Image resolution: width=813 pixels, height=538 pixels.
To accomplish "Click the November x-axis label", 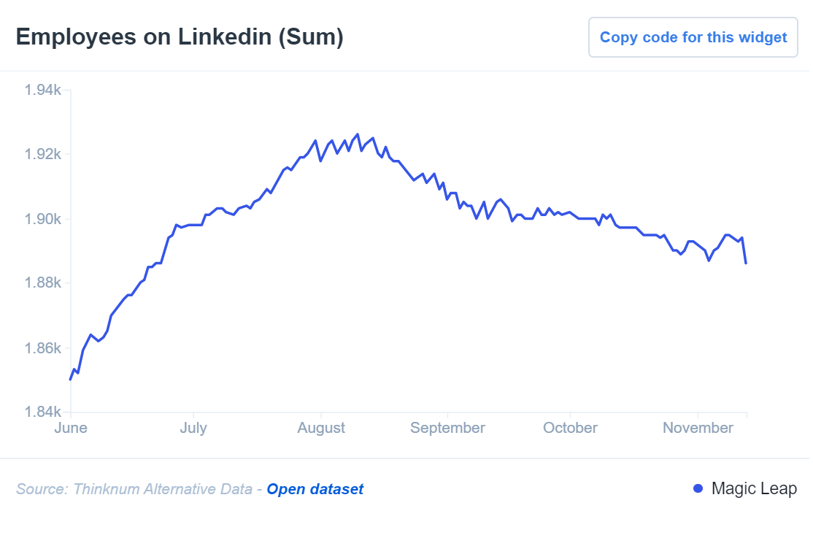I will pos(698,428).
